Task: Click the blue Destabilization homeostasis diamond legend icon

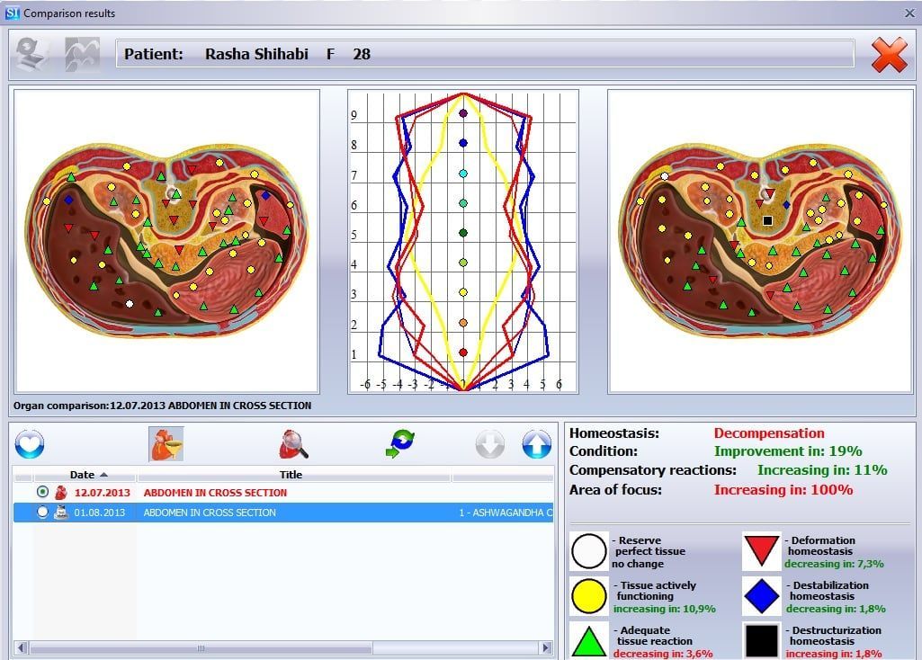Action: point(760,596)
